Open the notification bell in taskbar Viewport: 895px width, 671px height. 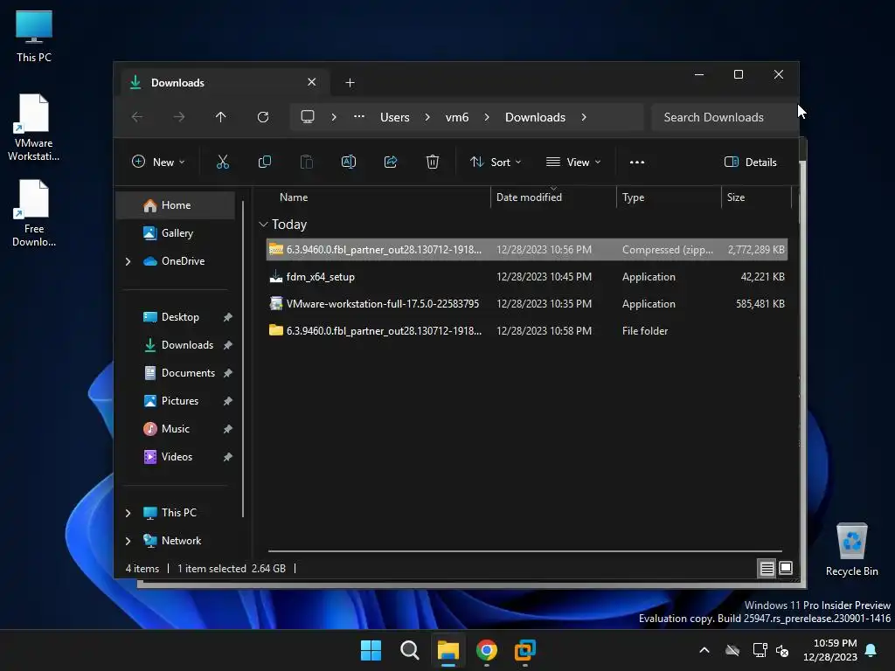(x=871, y=650)
